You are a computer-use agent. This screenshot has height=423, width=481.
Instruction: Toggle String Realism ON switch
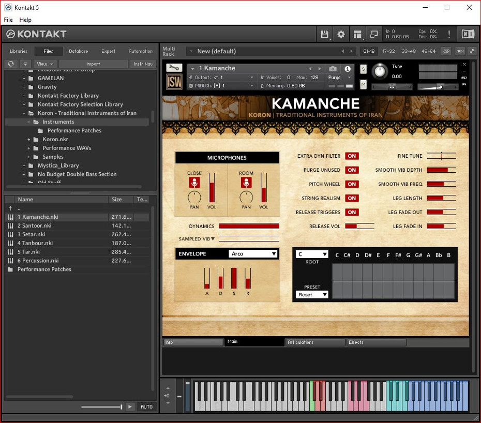(352, 198)
